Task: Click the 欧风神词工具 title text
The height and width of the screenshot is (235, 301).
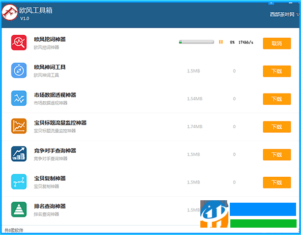Action: coord(50,67)
